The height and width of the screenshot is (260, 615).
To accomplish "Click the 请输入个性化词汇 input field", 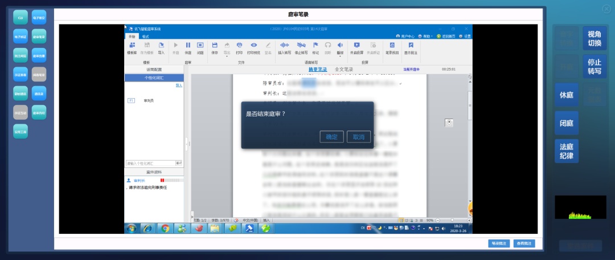I will pyautogui.click(x=150, y=163).
